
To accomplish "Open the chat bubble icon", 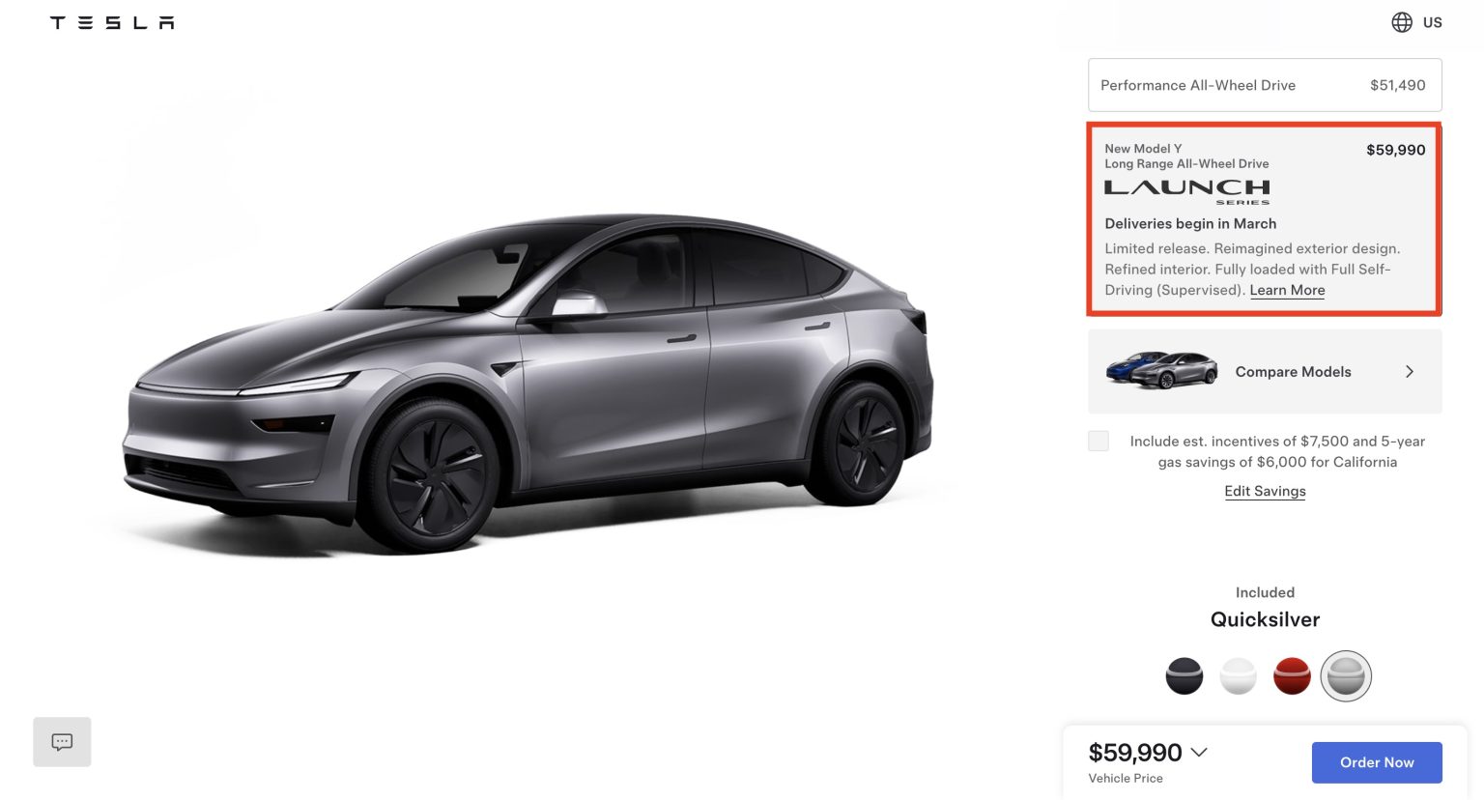I will [x=62, y=742].
